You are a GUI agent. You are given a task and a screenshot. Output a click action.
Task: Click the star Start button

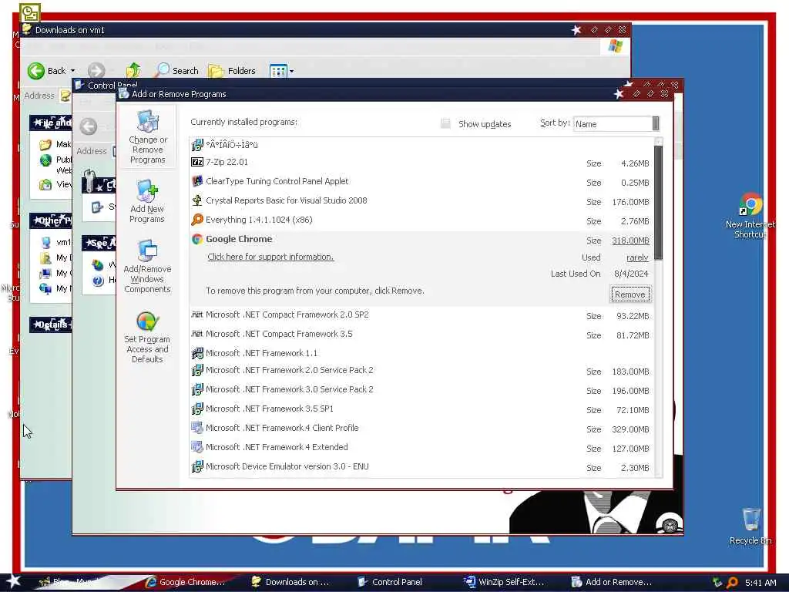pos(13,582)
